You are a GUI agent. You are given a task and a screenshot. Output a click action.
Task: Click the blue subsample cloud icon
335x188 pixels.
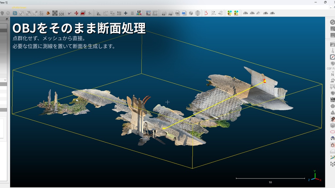coord(15,13)
